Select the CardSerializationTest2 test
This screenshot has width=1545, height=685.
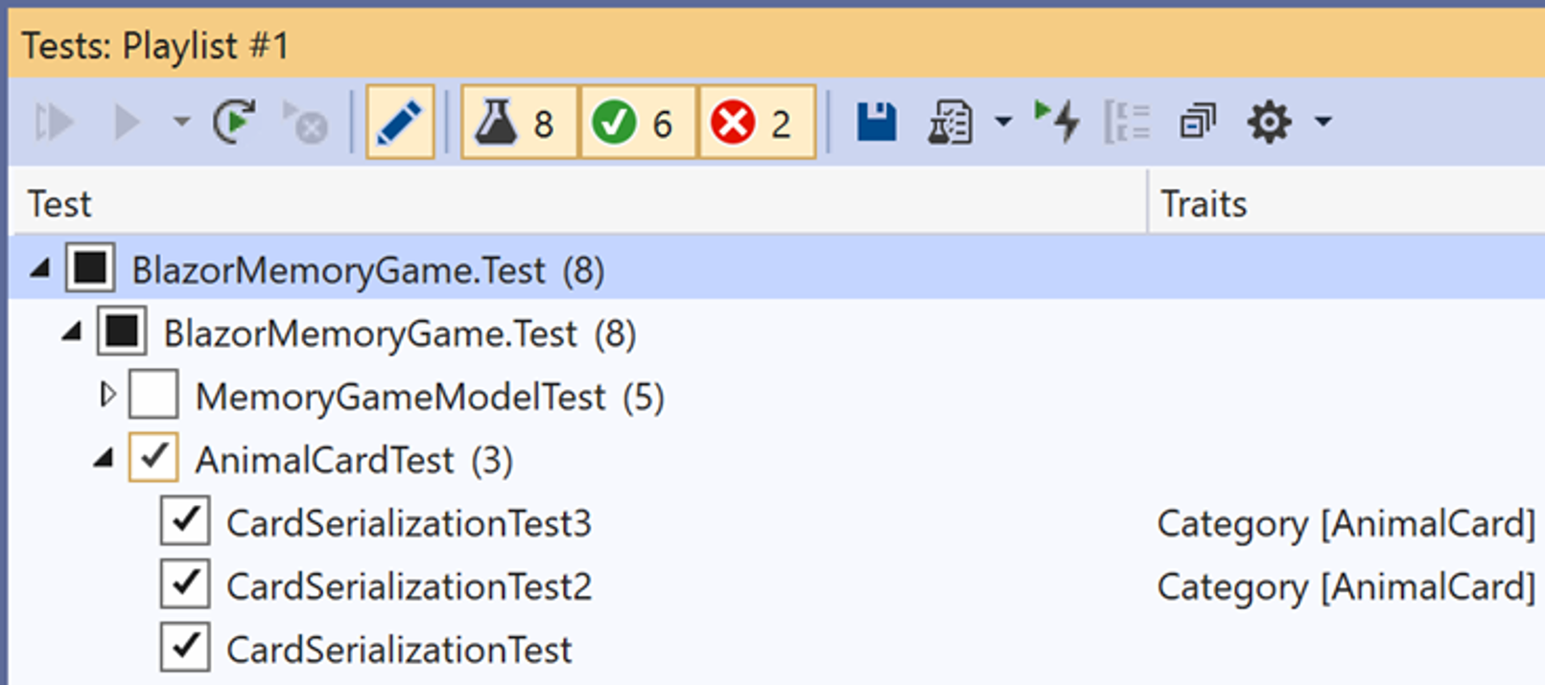[410, 586]
